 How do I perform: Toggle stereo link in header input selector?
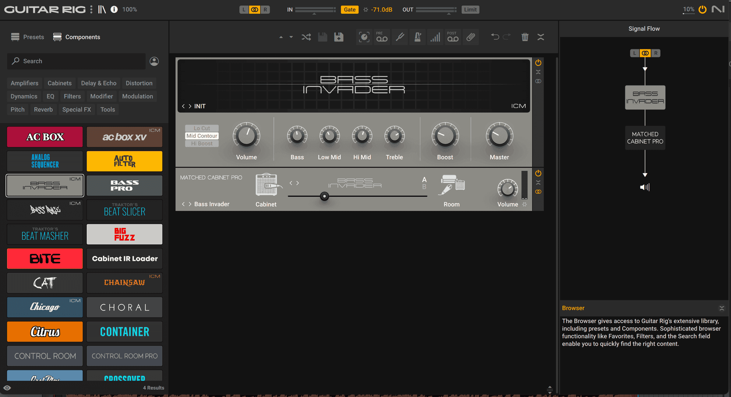pos(255,10)
